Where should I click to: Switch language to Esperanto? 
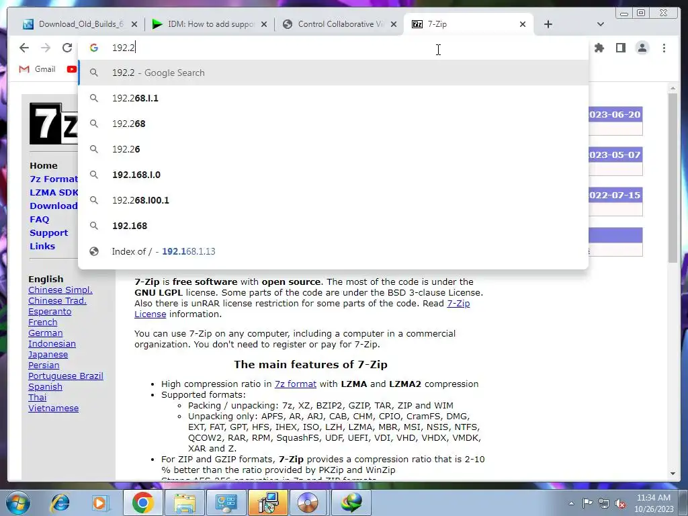pos(50,312)
